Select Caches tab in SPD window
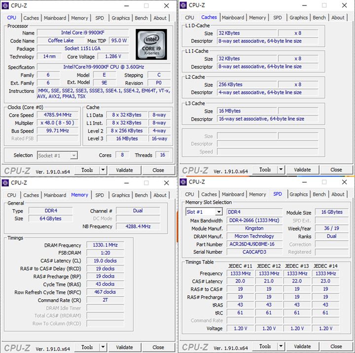The image size is (355, 353). [x=209, y=194]
